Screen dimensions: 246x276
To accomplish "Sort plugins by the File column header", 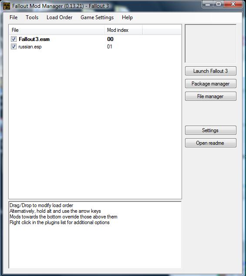I will point(57,30).
